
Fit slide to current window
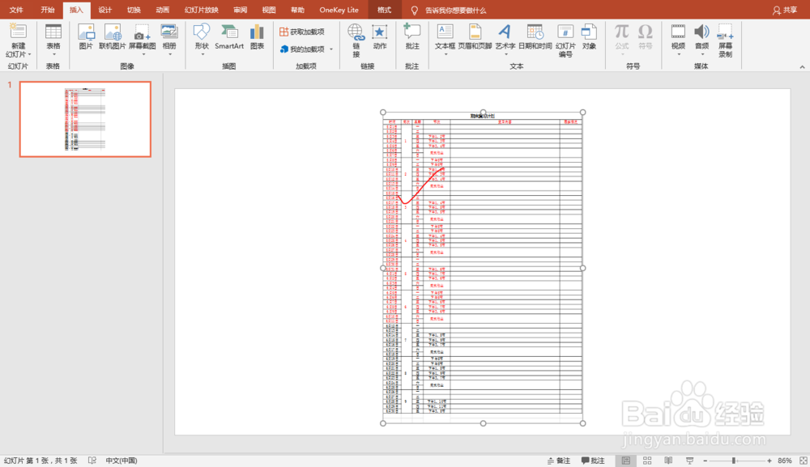tap(803, 461)
